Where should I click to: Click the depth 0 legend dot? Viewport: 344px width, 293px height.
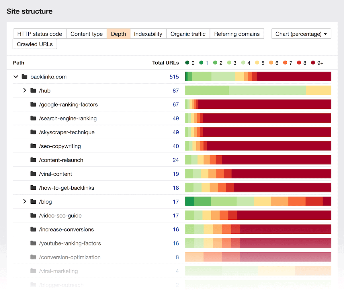pyautogui.click(x=187, y=62)
